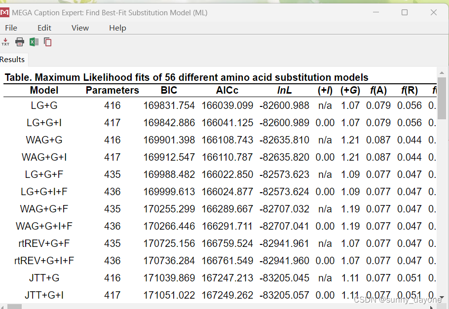Viewport: 449px width, 309px height.
Task: Select the JTT+G model cell
Action: 44,278
